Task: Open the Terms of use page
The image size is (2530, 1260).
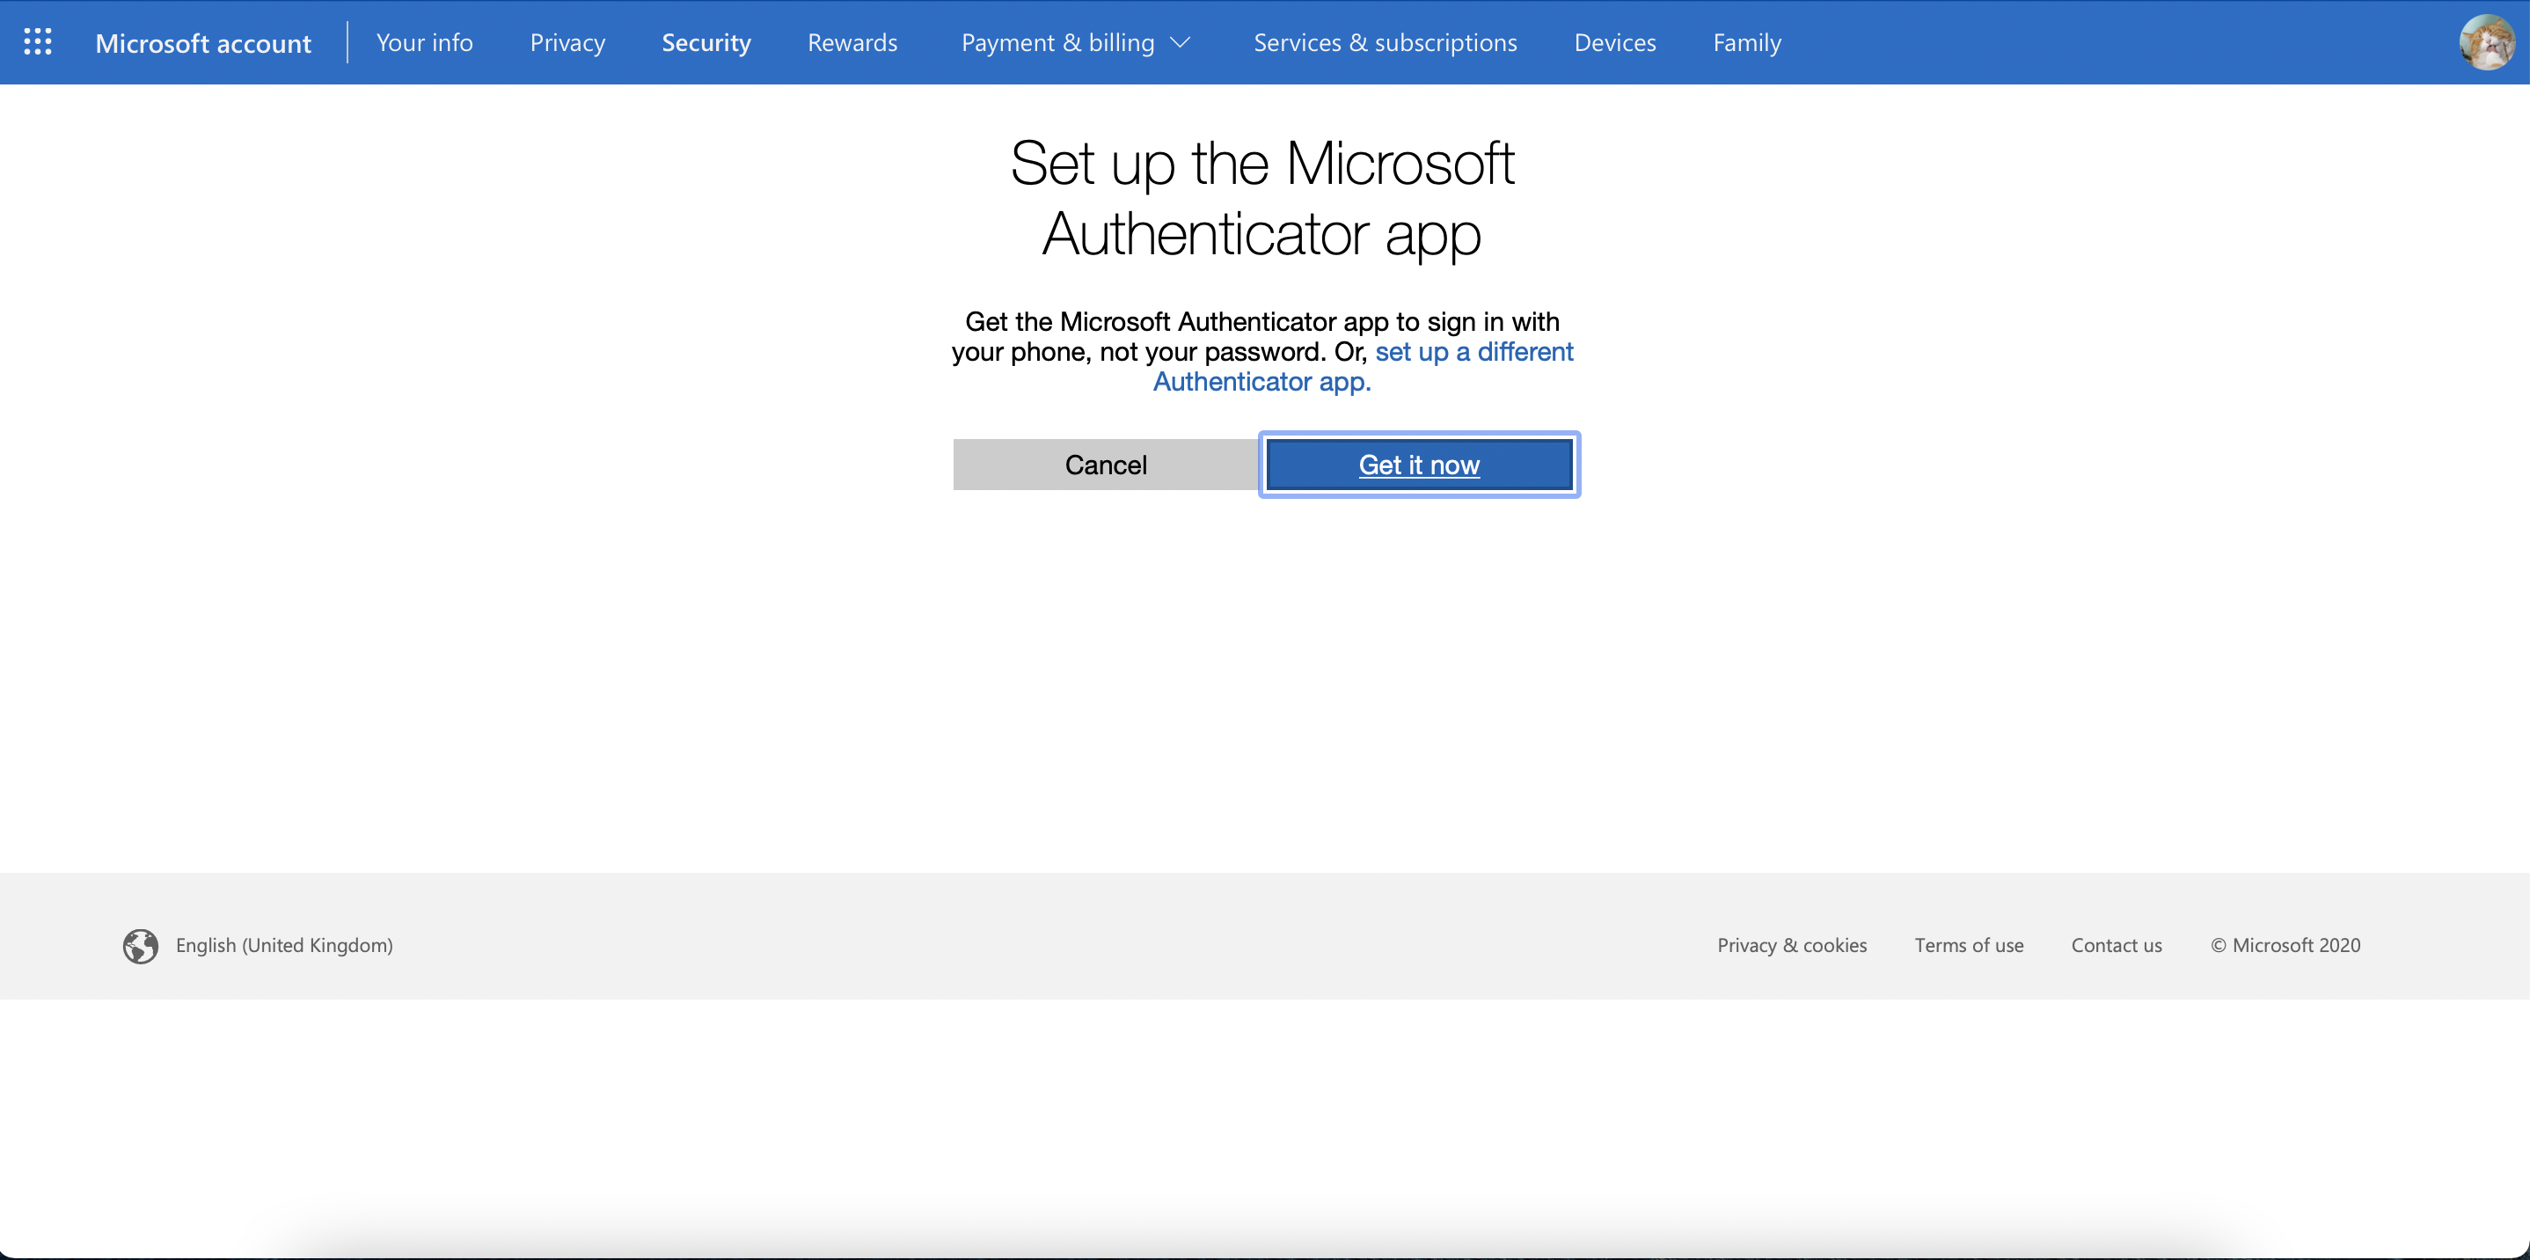Action: click(x=1970, y=945)
